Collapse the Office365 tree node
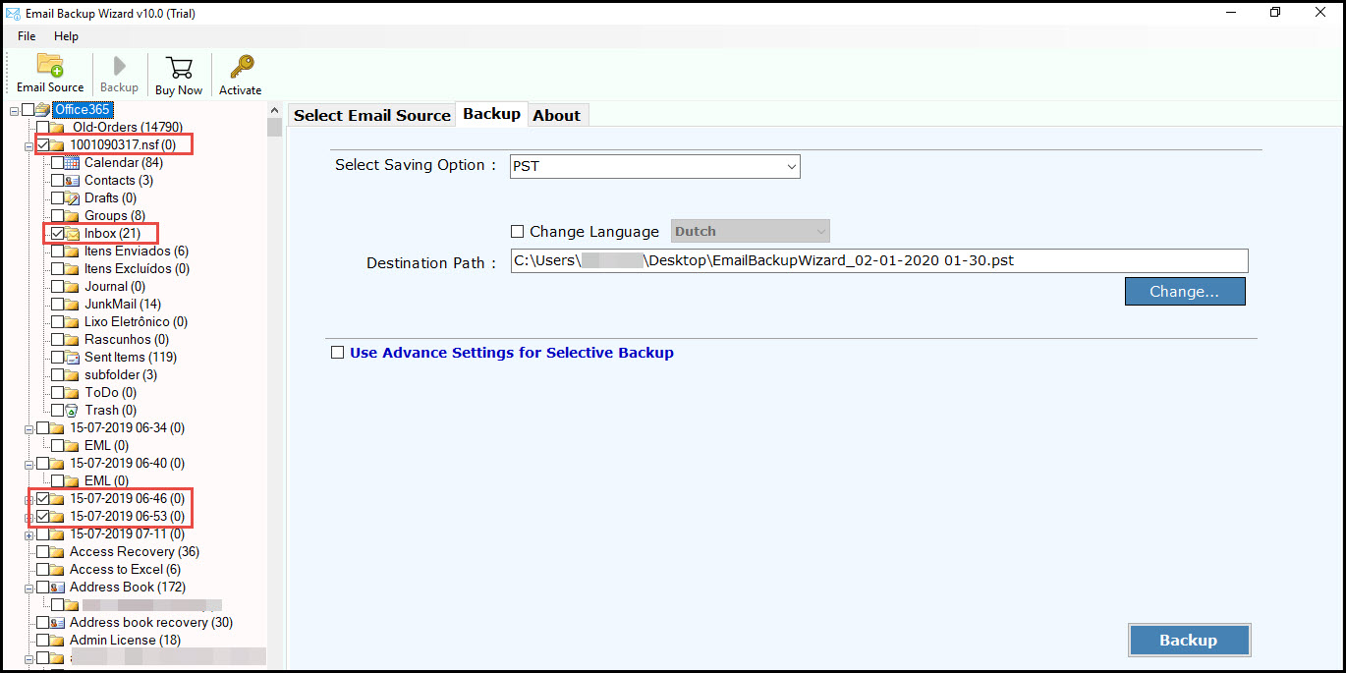 (x=14, y=110)
